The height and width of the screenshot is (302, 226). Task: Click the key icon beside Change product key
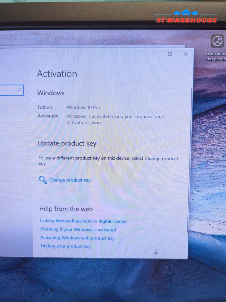43,180
